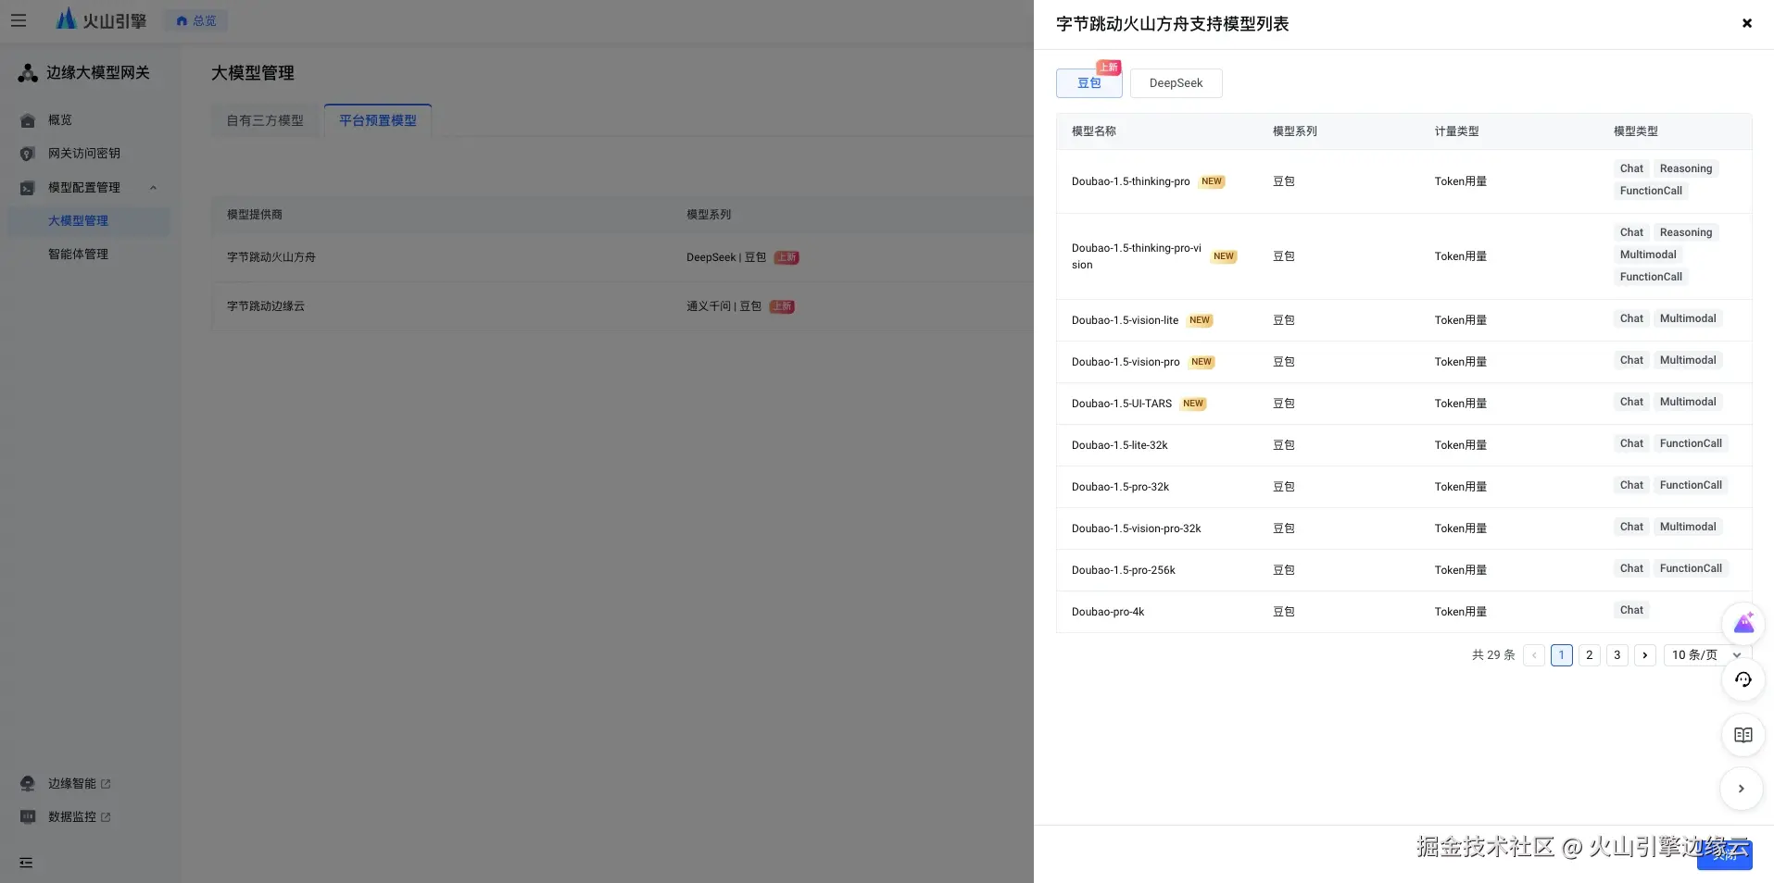
Task: Click Multimodal tag on Doubao-1.5-thinking-pro-vision row
Action: coord(1649,255)
